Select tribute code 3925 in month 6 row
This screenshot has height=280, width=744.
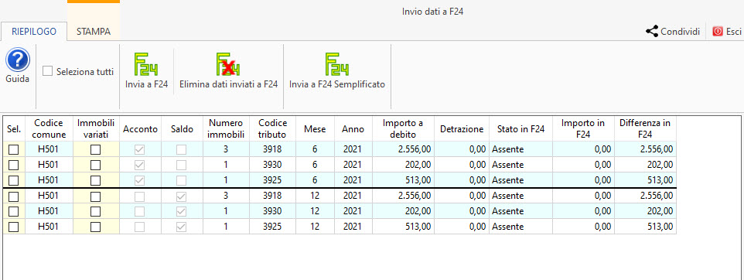tap(272, 180)
